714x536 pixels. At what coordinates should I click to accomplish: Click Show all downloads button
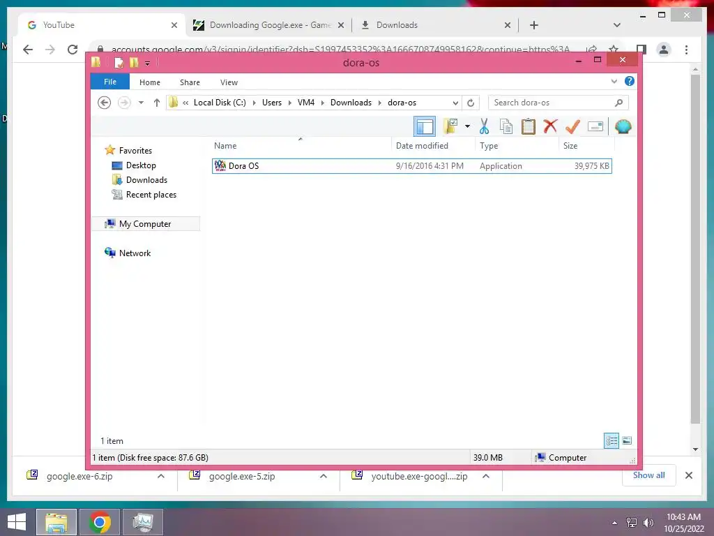648,475
